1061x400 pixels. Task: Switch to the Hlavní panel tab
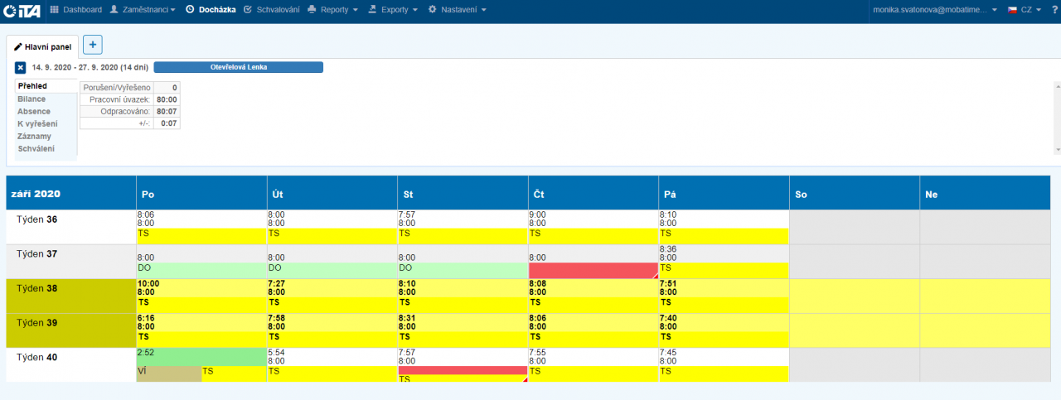pos(43,46)
